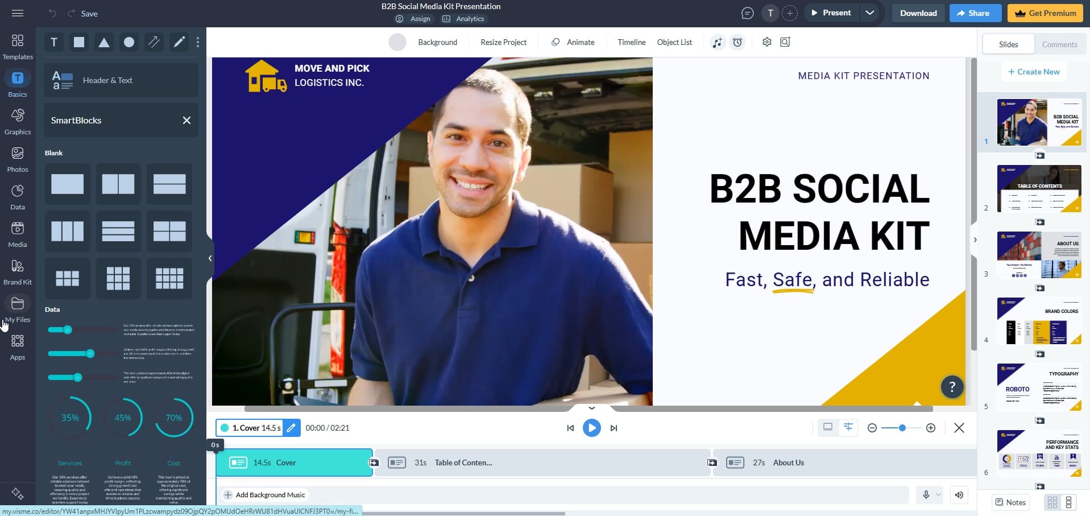Click Add Background Music
Viewport: 1090px width, 516px height.
pos(264,495)
